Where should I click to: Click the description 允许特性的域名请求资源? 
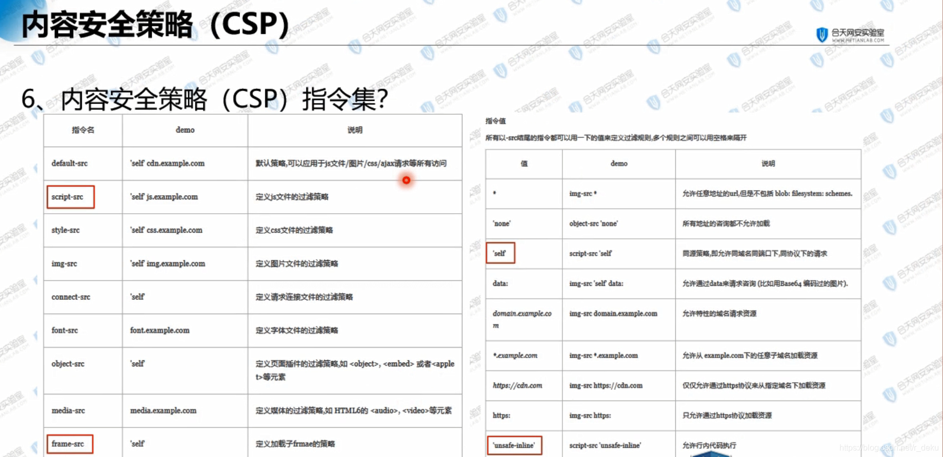pyautogui.click(x=719, y=314)
